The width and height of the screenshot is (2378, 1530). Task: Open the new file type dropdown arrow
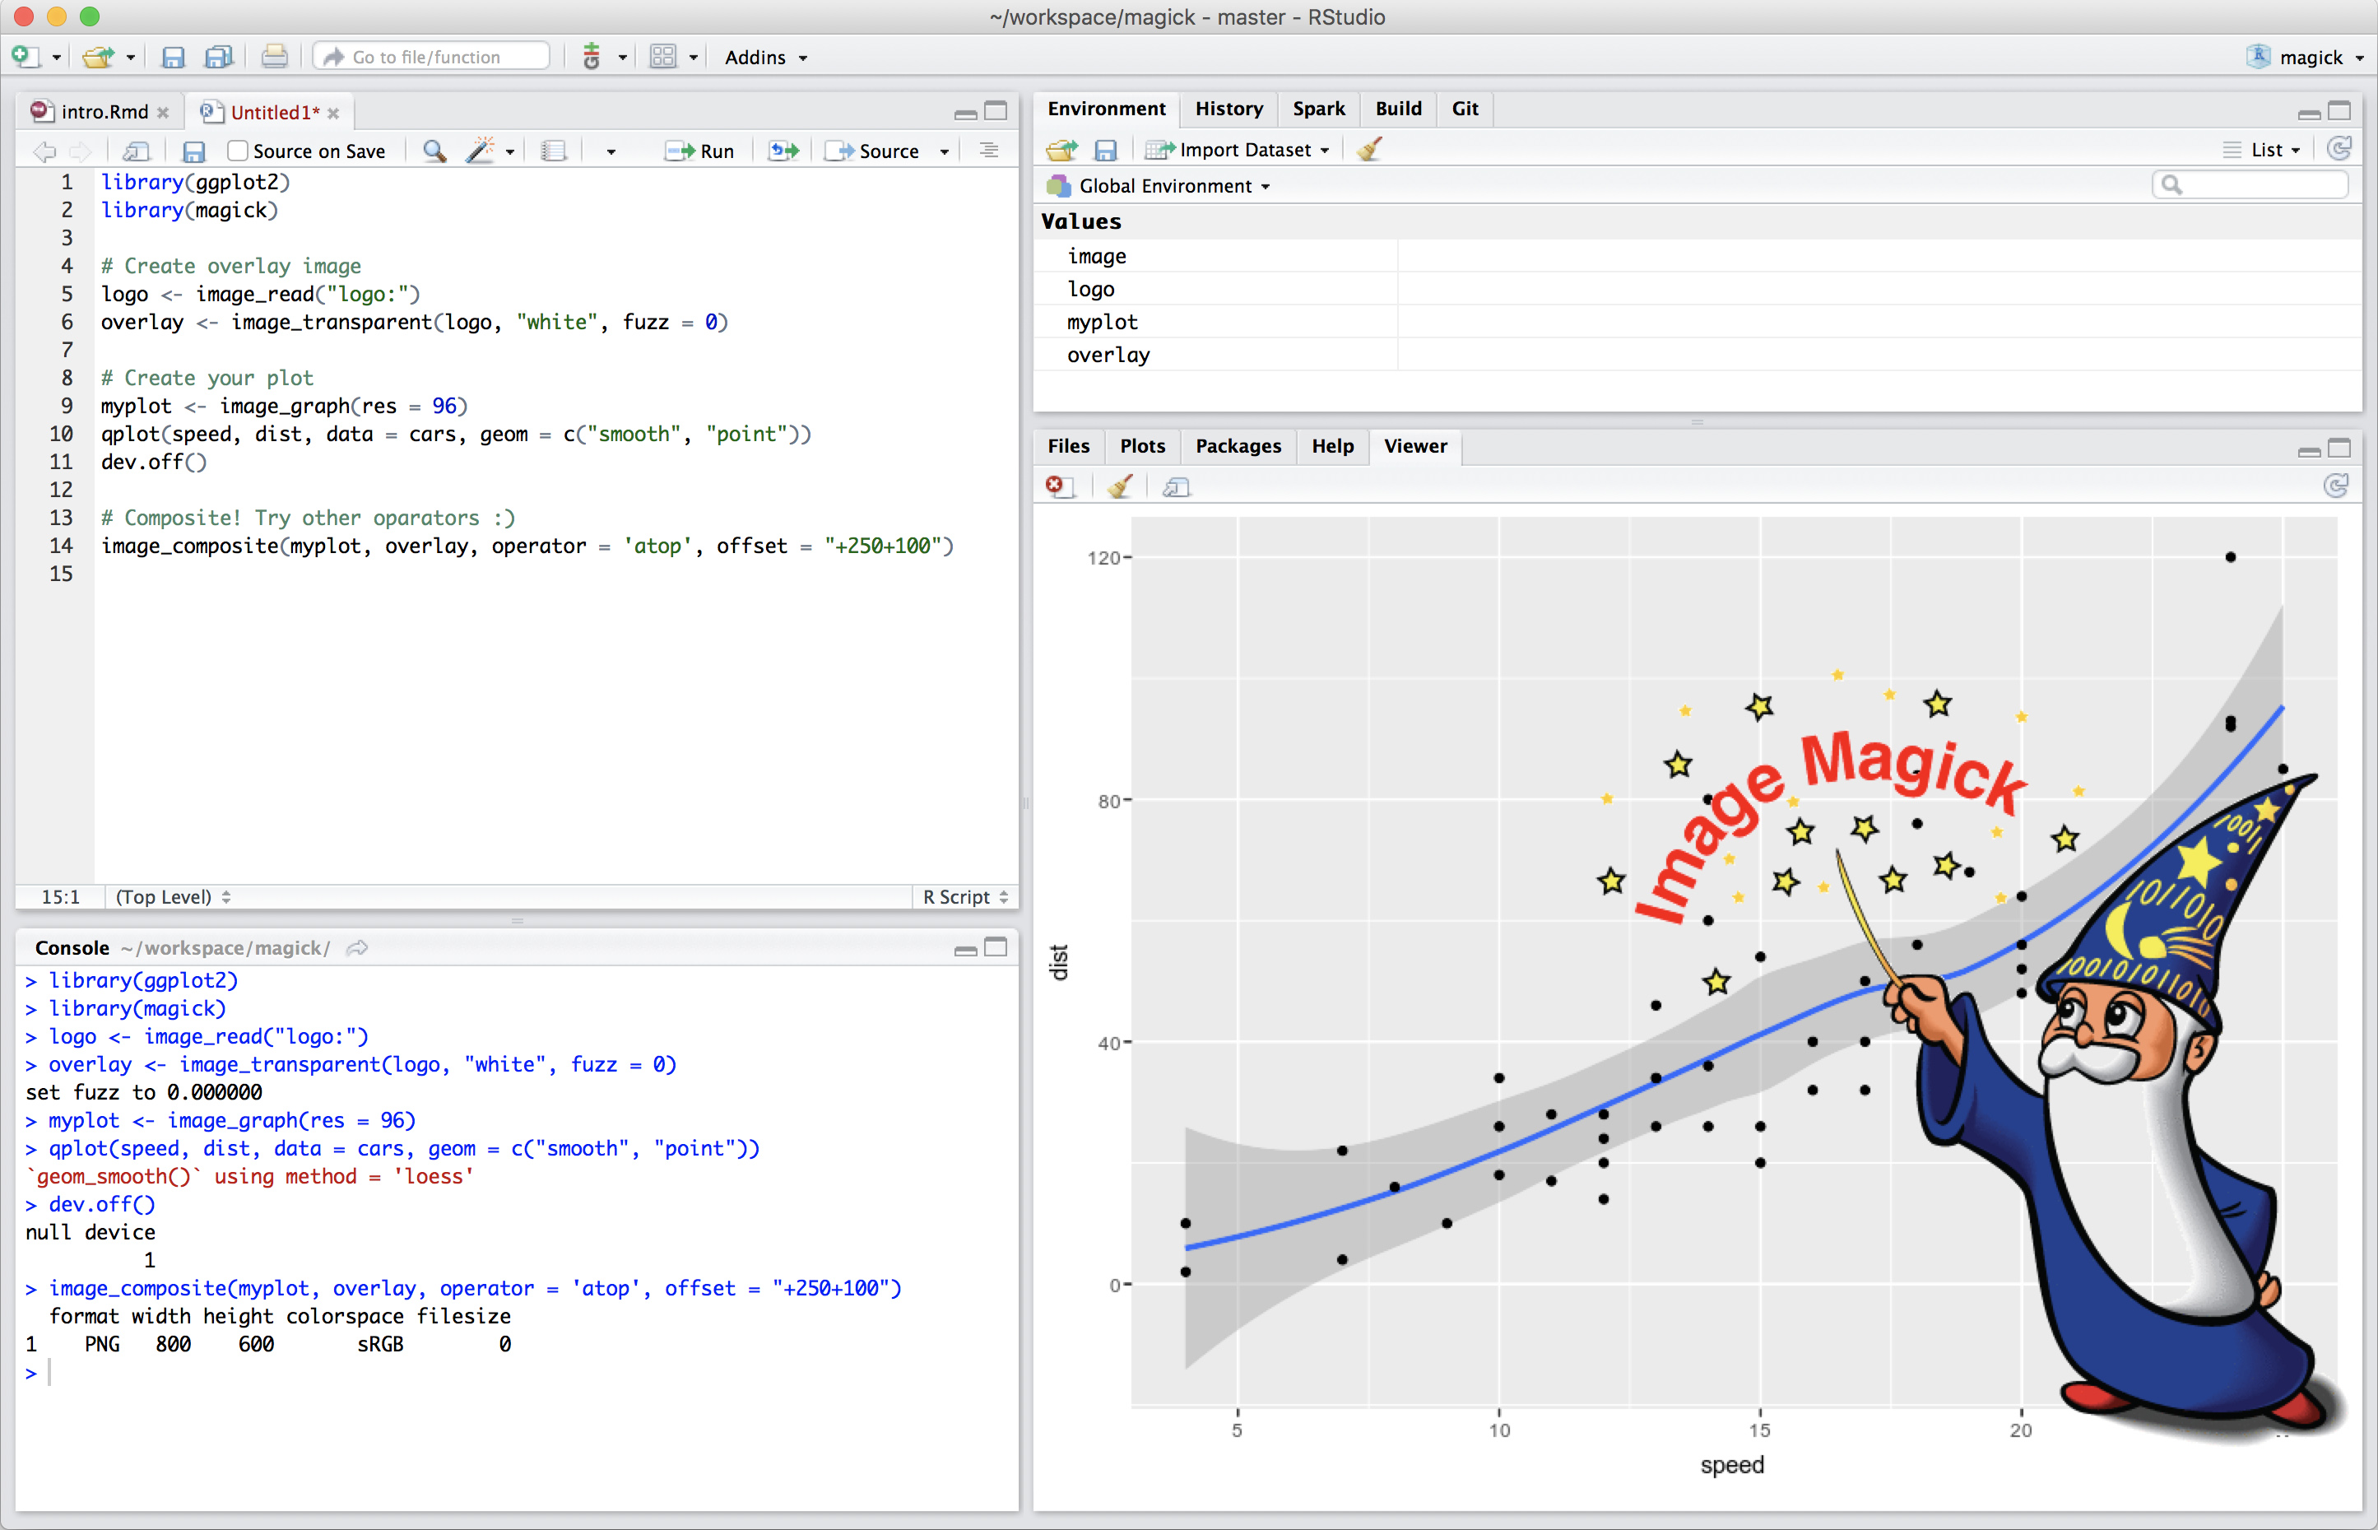[x=57, y=58]
